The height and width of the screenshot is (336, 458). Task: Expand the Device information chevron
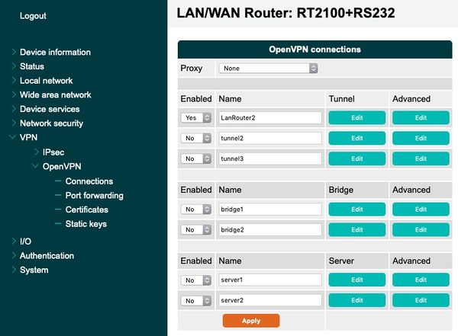pyautogui.click(x=14, y=52)
